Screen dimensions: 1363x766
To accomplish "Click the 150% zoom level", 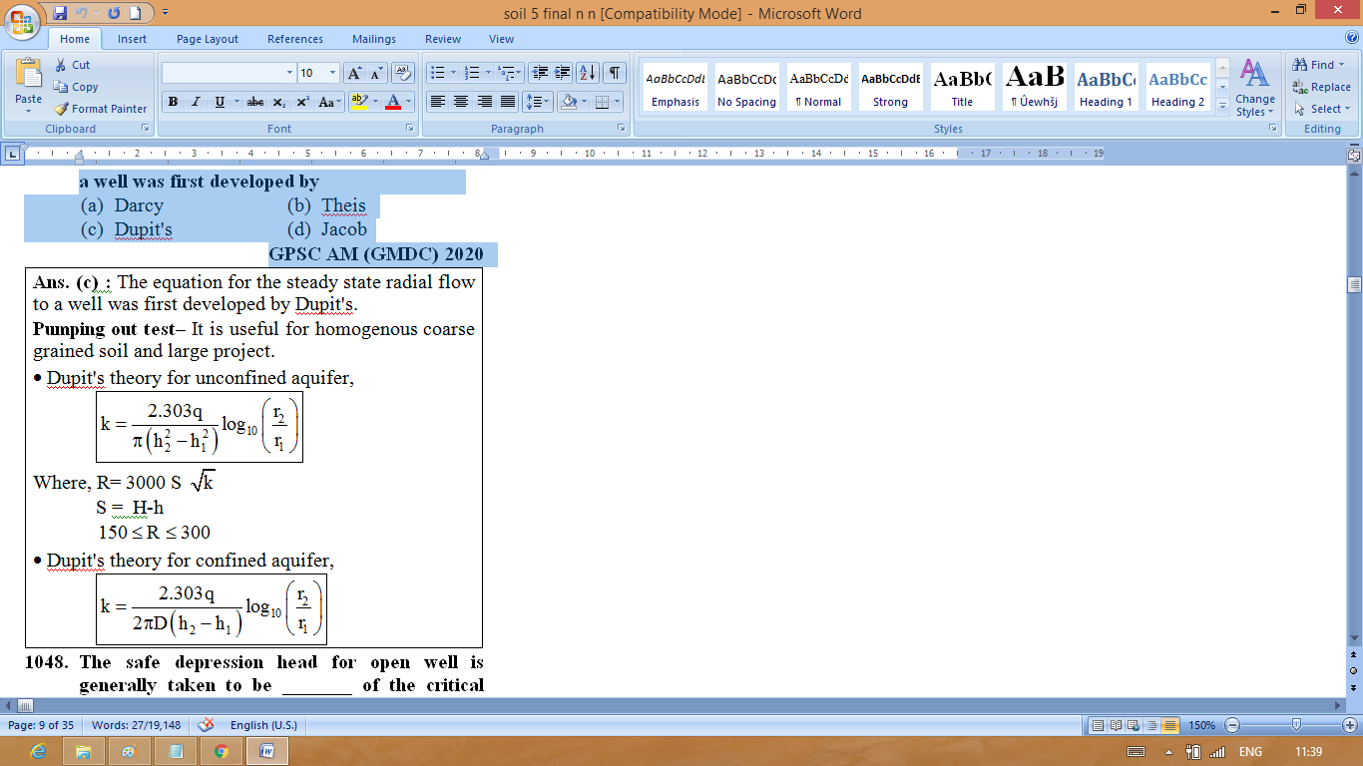I will click(x=1200, y=725).
